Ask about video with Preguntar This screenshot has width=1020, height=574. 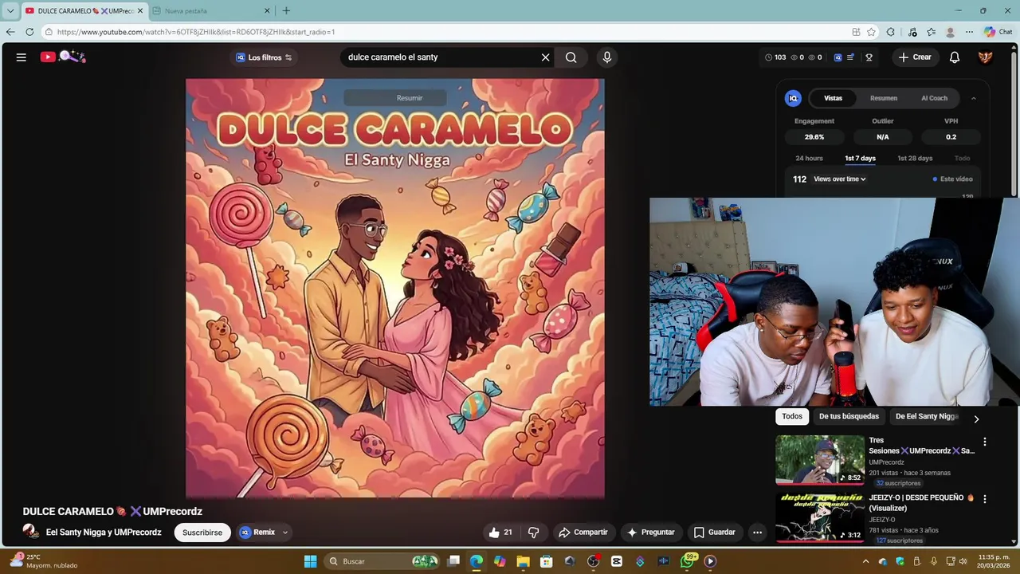pyautogui.click(x=651, y=533)
